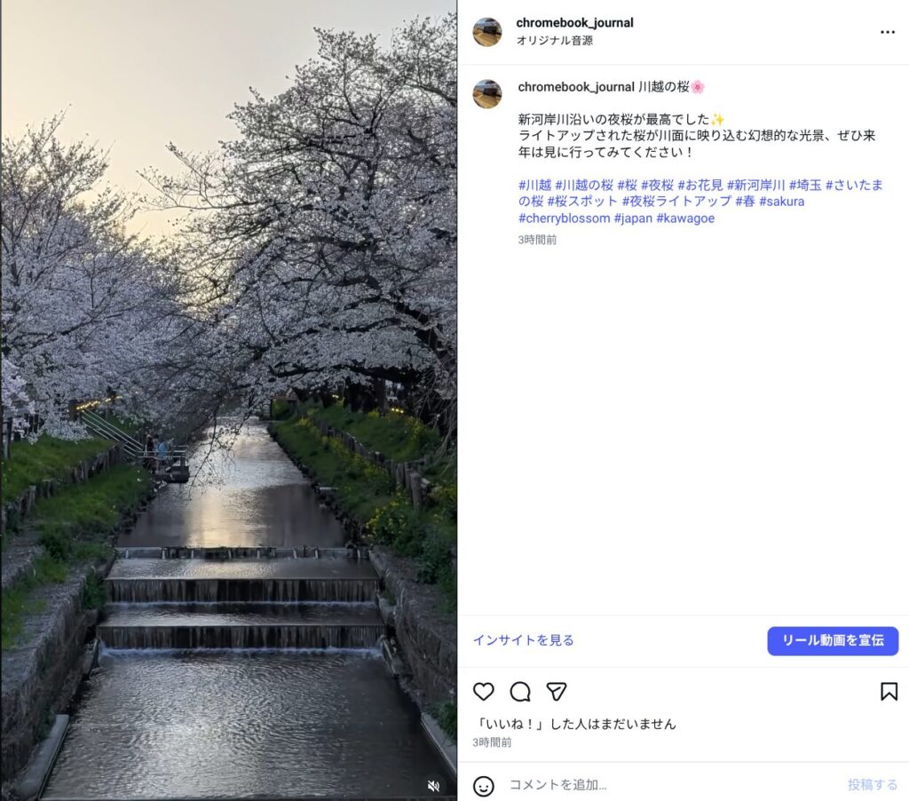Click the caption profile avatar
Viewport: 909px width, 801px height.
[x=487, y=94]
